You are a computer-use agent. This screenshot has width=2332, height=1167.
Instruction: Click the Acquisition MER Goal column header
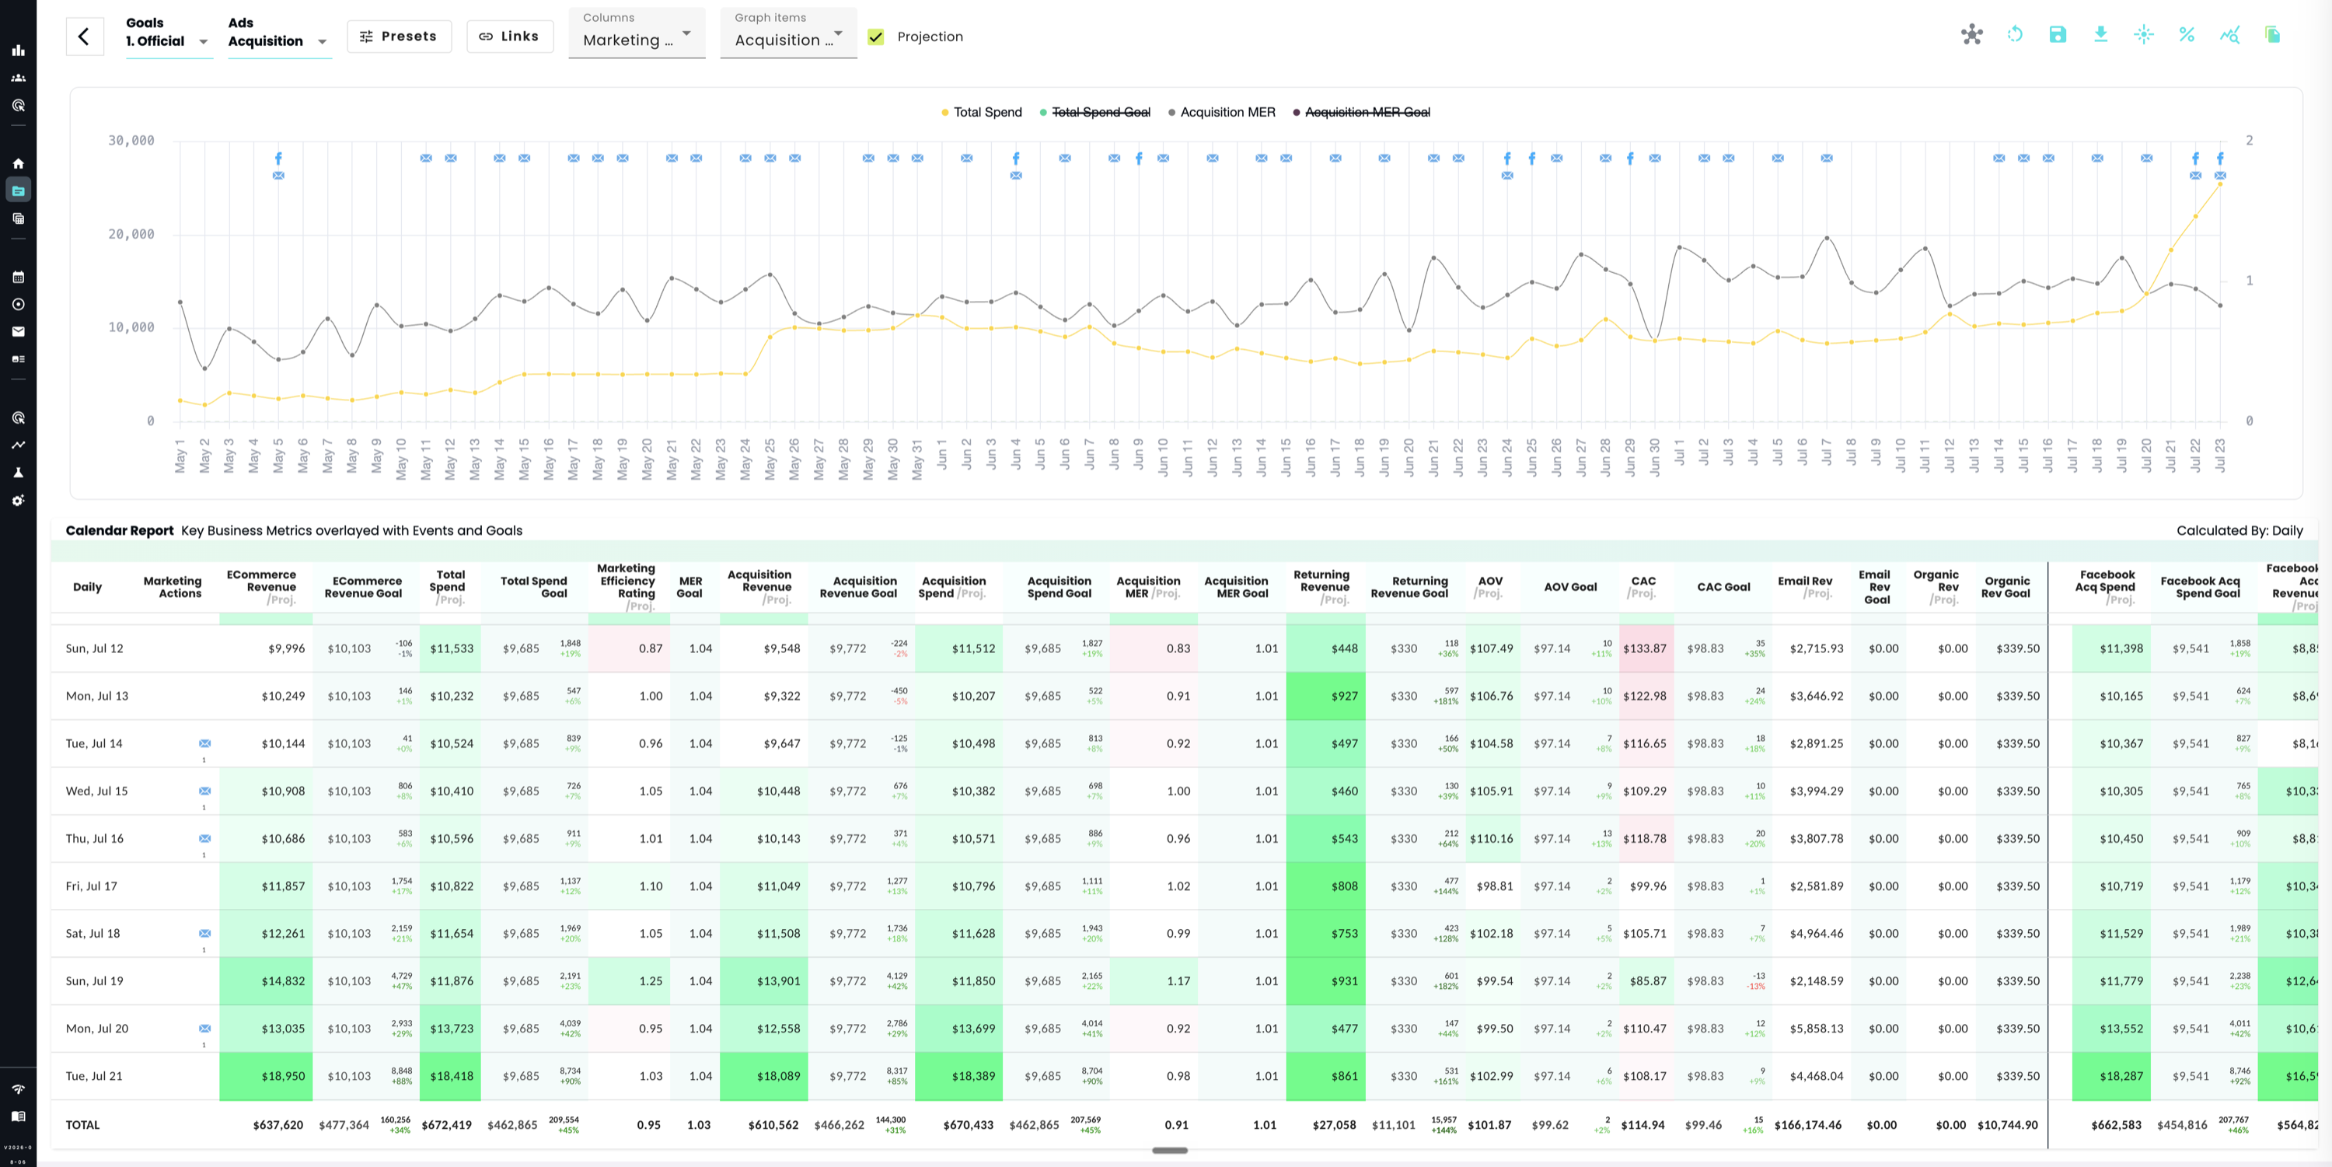1236,588
